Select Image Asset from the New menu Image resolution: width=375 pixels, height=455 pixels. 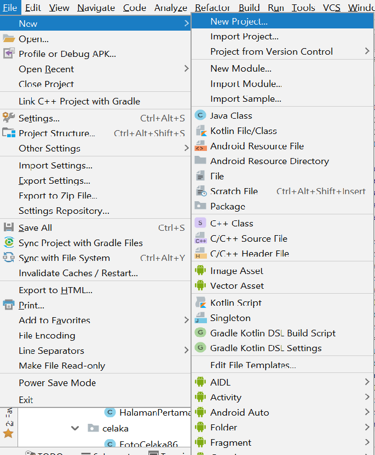(235, 270)
